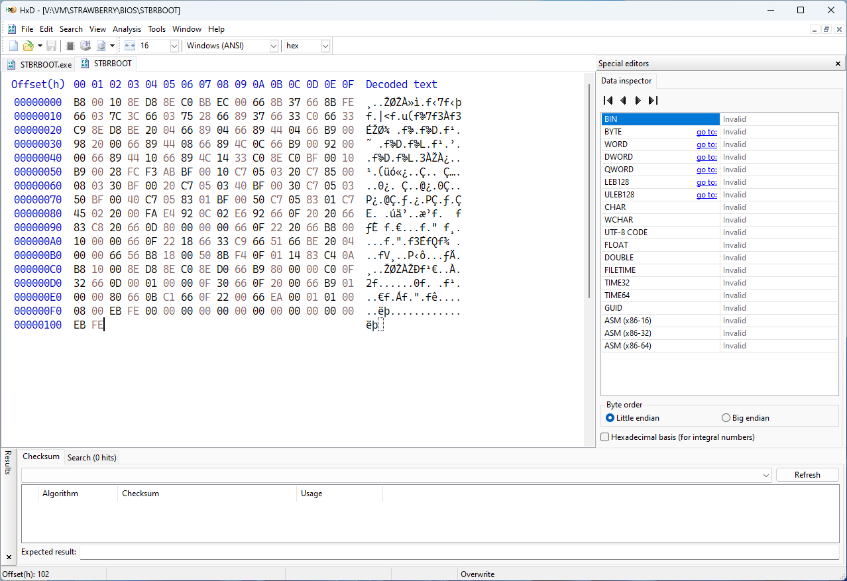Jump to last byte in Data inspector

click(653, 101)
